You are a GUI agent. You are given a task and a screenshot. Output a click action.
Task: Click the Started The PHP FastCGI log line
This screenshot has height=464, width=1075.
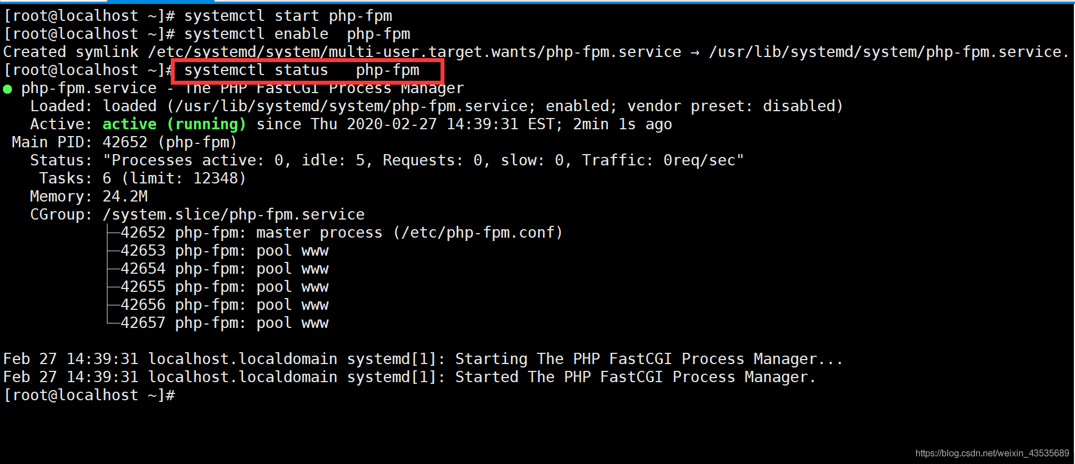coord(409,377)
